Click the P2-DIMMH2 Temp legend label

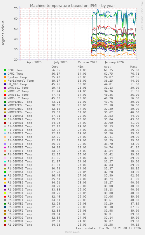[20, 225]
